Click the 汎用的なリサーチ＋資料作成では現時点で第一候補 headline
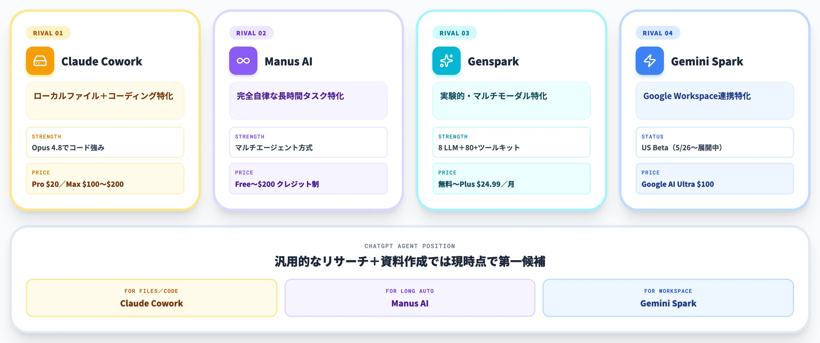Viewport: 820px width, 343px height. click(x=410, y=261)
